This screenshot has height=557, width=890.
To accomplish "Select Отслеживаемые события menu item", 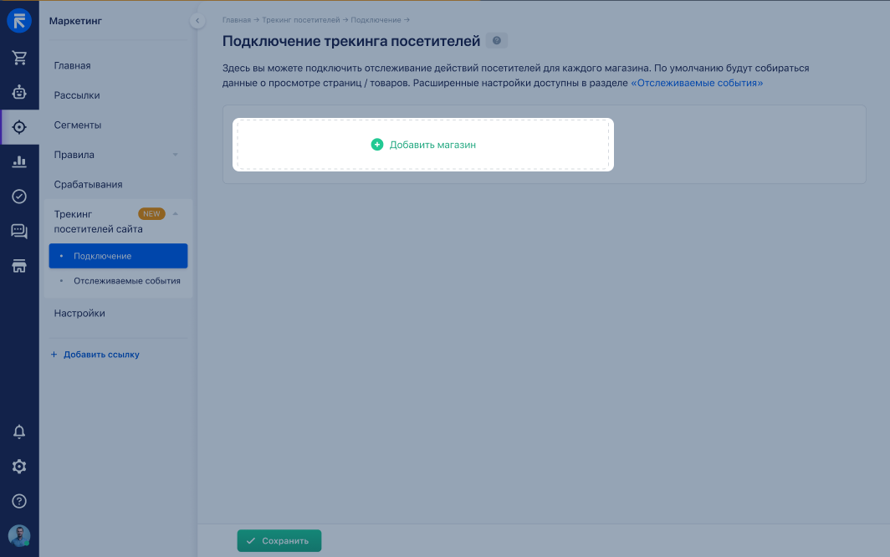I will pyautogui.click(x=126, y=281).
